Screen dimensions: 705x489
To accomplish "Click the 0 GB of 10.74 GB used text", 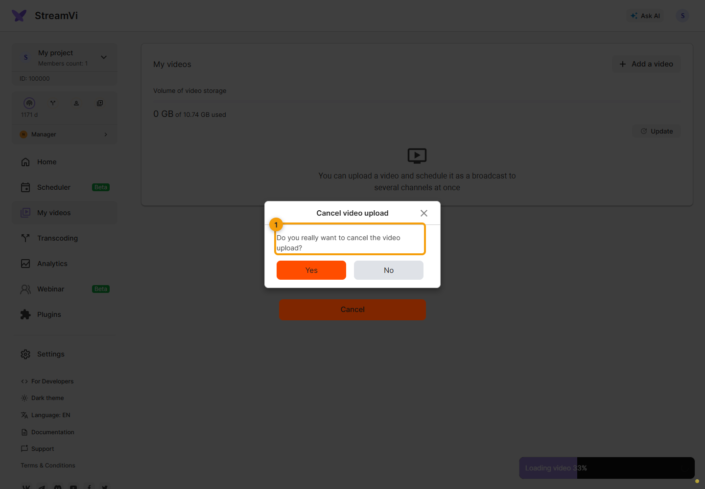I will [189, 114].
